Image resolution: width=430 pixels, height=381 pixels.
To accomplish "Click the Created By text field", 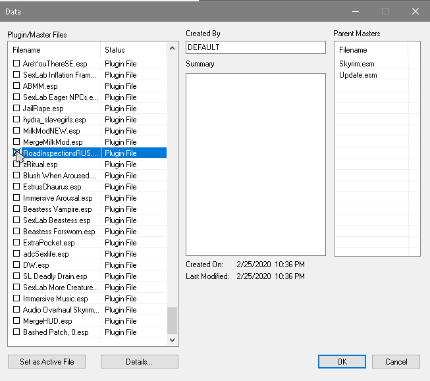I will 255,47.
